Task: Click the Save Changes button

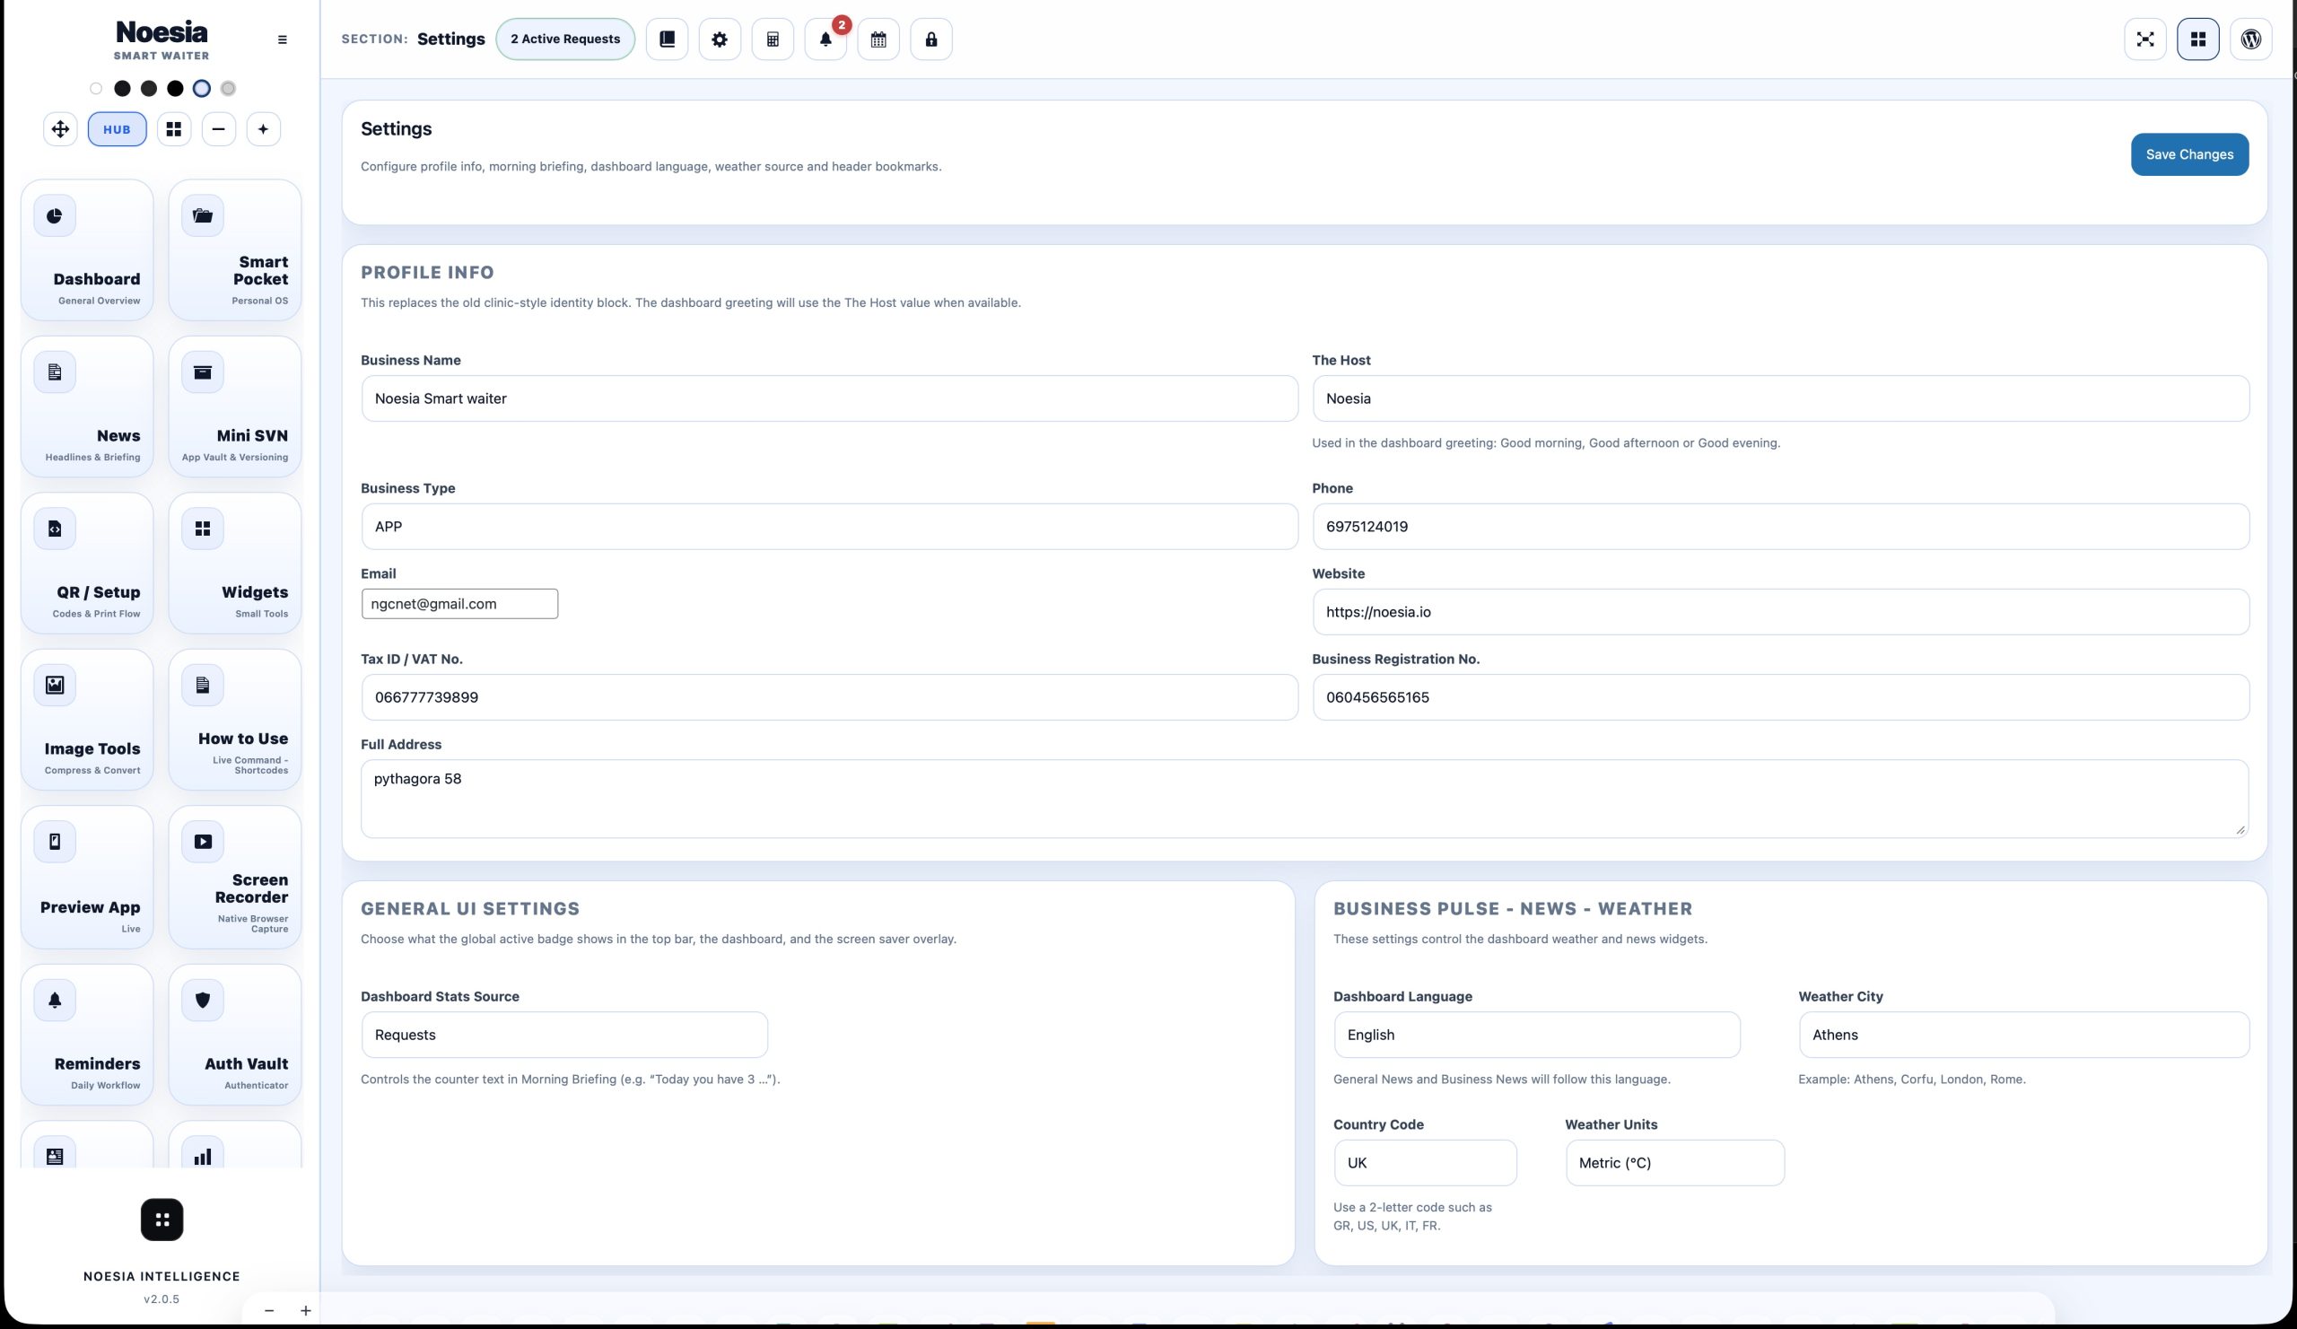Action: point(2189,154)
